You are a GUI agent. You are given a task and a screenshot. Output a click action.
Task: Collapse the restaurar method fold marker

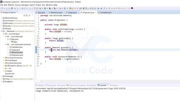pos(40,57)
